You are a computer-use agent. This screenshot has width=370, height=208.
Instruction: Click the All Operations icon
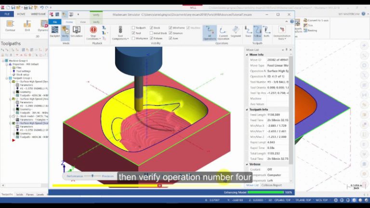coord(210,33)
